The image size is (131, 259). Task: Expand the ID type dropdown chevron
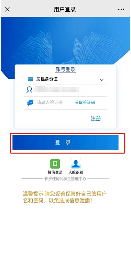pyautogui.click(x=102, y=80)
